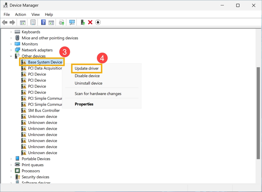
Task: Select the PCI Data Acquisition entry
Action: pos(45,68)
